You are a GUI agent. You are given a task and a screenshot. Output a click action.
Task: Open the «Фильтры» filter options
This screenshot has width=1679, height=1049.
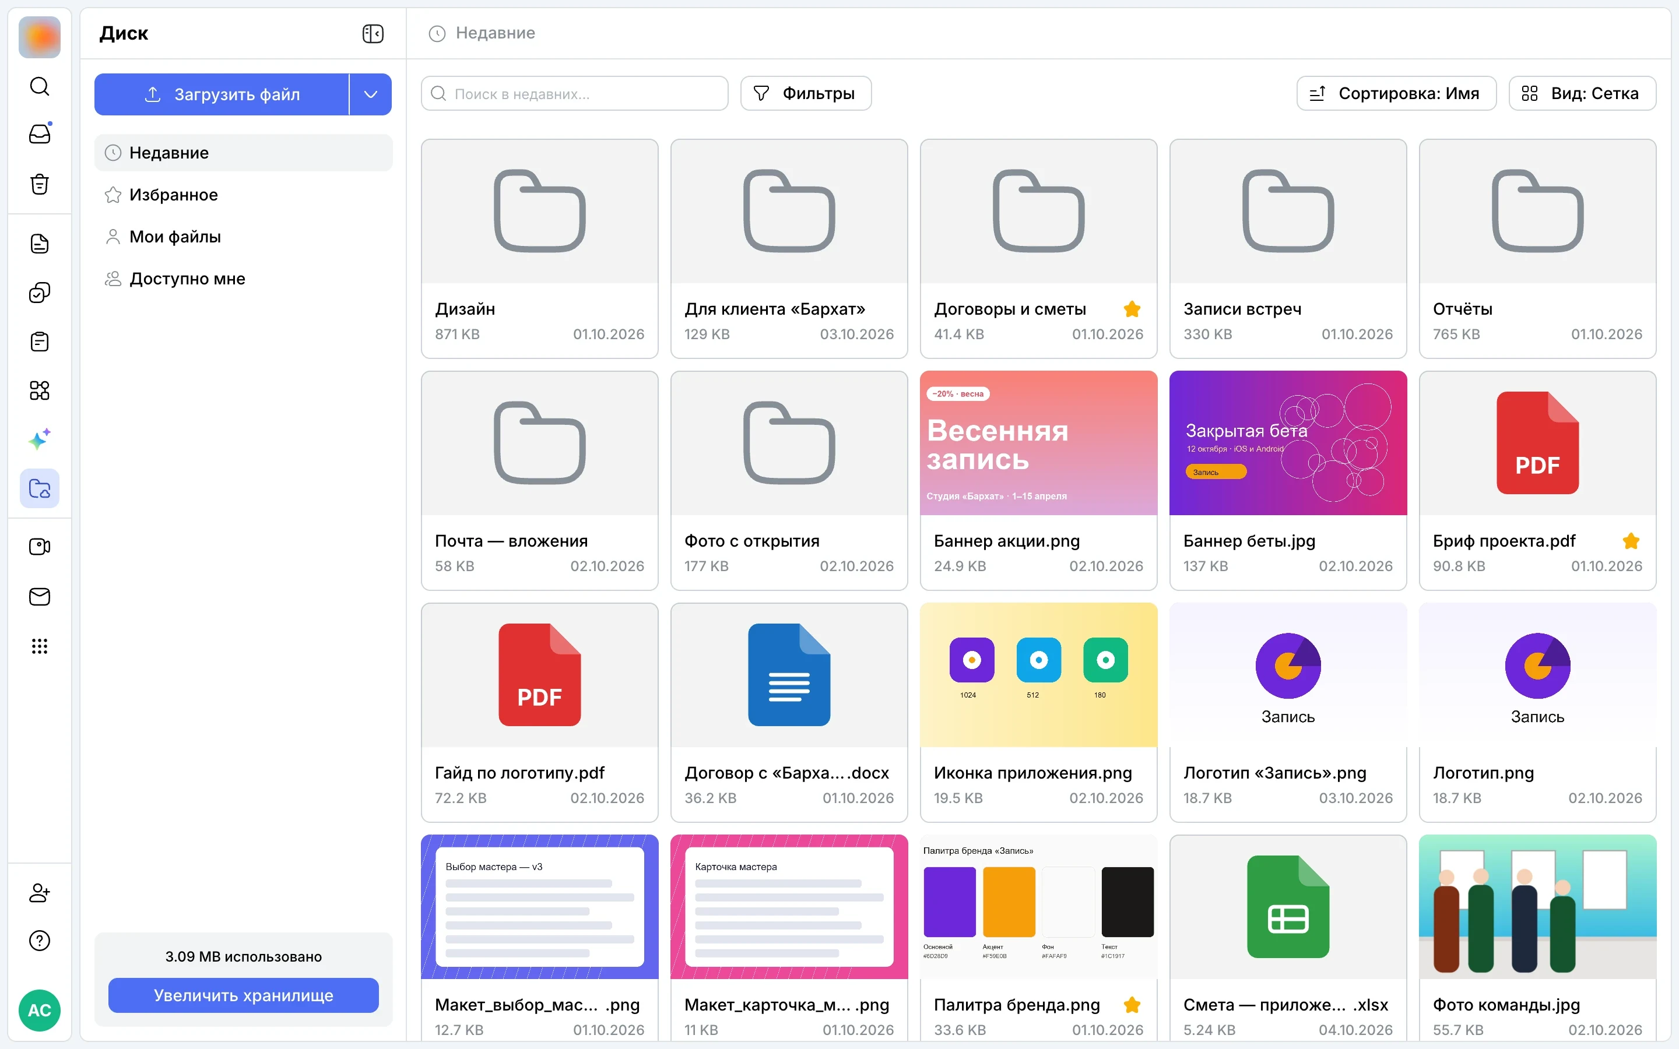tap(806, 94)
